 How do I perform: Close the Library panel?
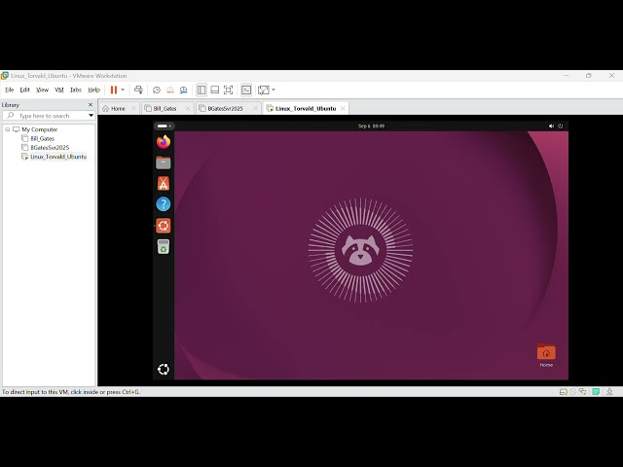click(91, 105)
